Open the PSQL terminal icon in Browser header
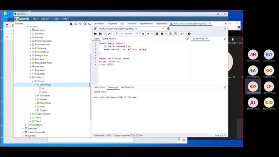 coord(89,24)
